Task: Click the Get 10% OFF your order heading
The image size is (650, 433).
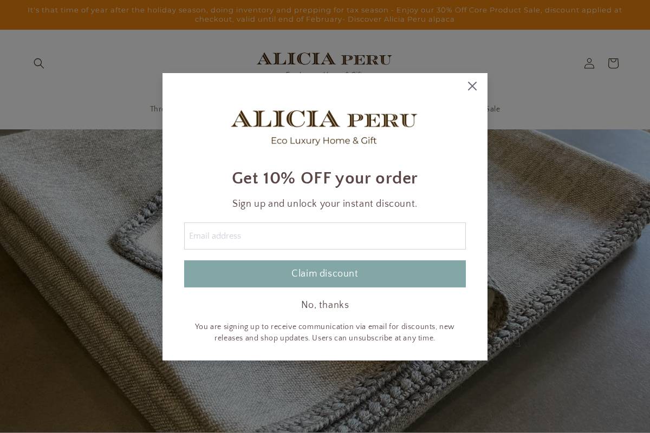Action: (x=325, y=178)
